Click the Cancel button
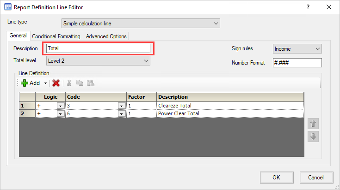Viewport: 340px width, 190px height. point(316,178)
